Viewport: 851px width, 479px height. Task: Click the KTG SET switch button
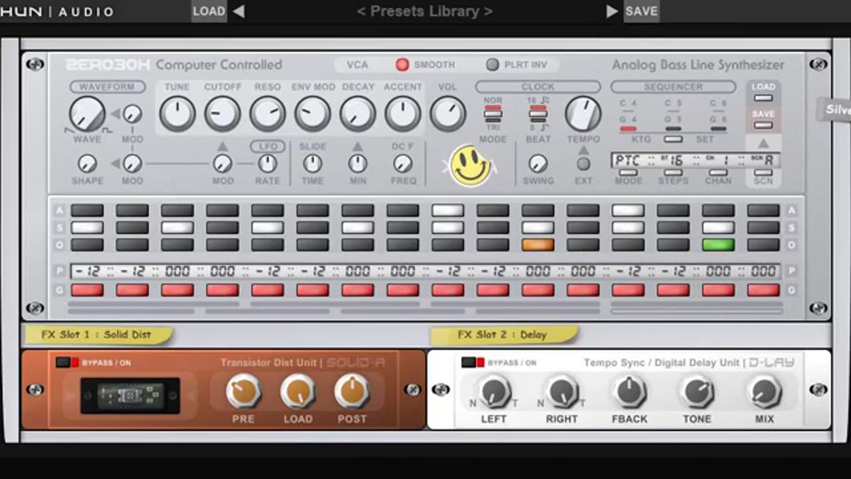[x=673, y=139]
